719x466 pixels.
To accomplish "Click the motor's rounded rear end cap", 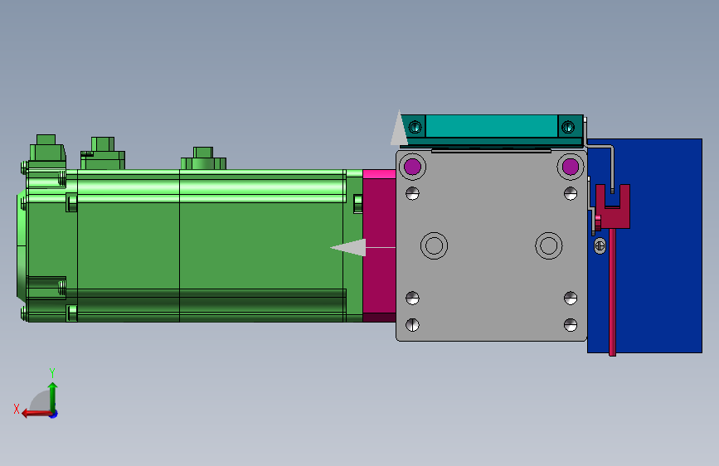I will click(x=22, y=245).
